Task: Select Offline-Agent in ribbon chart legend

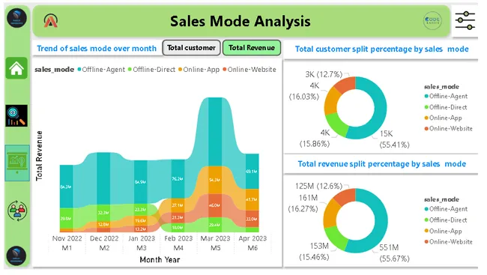Action: [x=101, y=70]
